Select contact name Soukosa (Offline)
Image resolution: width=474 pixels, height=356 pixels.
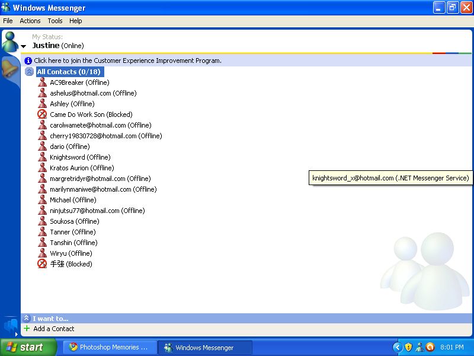tap(75, 221)
